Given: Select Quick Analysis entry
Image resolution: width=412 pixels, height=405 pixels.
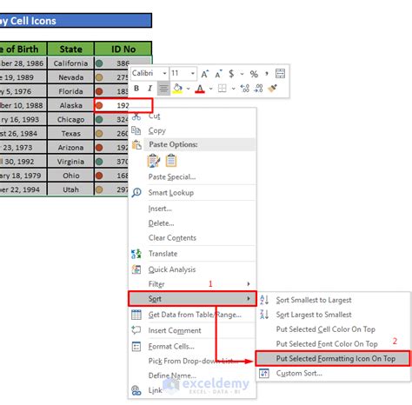Looking at the screenshot, I should coord(172,269).
